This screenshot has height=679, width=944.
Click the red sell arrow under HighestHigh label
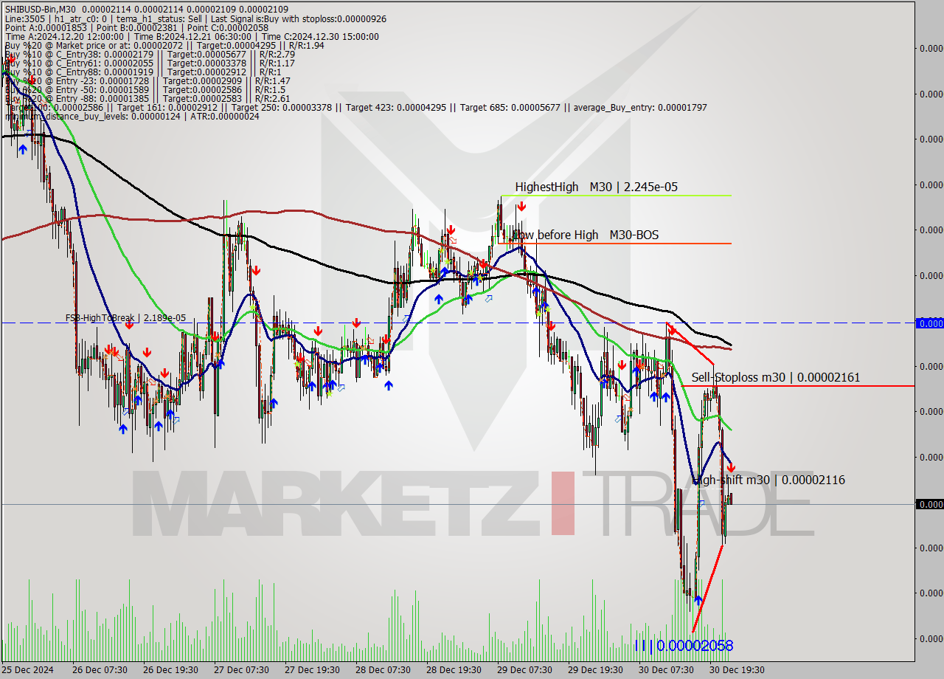coord(521,207)
